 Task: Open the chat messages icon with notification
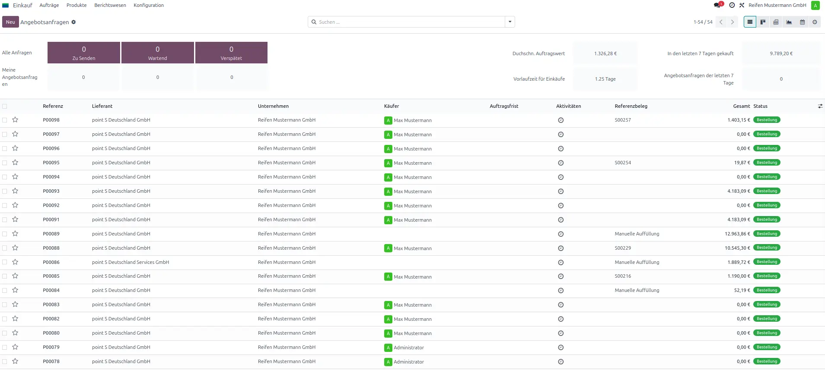717,5
